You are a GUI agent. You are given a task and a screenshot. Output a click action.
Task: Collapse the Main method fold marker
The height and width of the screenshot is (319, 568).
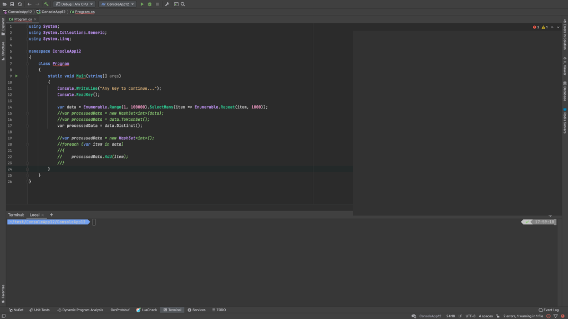27,76
